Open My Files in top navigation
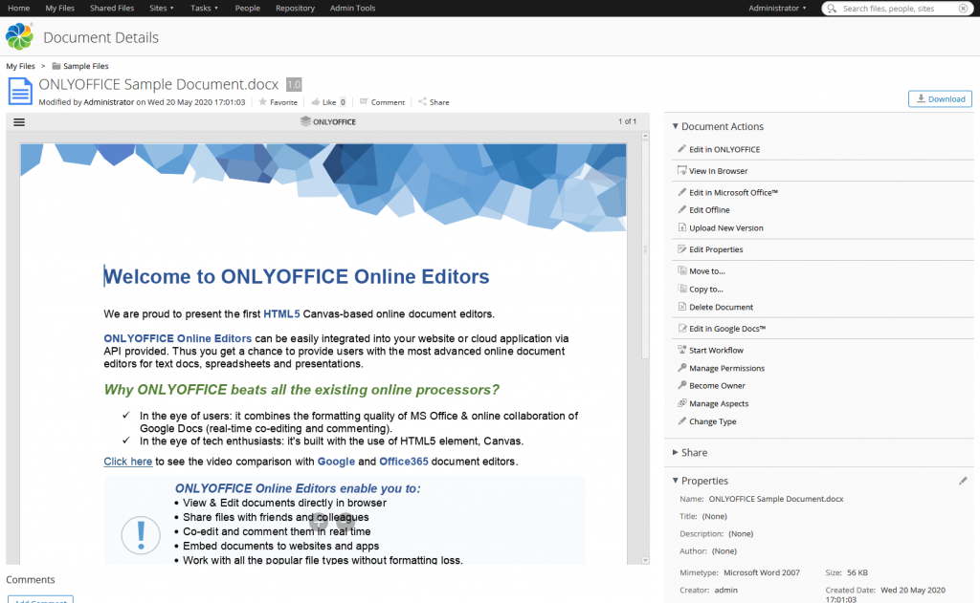Viewport: 980px width, 603px height. 60,8
